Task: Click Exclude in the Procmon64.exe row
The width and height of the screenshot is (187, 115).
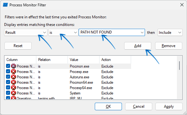Action: pyautogui.click(x=107, y=82)
